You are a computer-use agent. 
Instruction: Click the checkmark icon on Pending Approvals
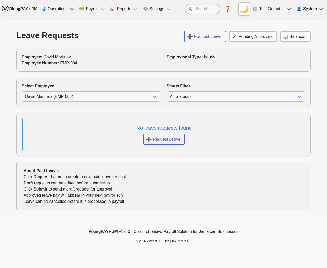pyautogui.click(x=234, y=37)
